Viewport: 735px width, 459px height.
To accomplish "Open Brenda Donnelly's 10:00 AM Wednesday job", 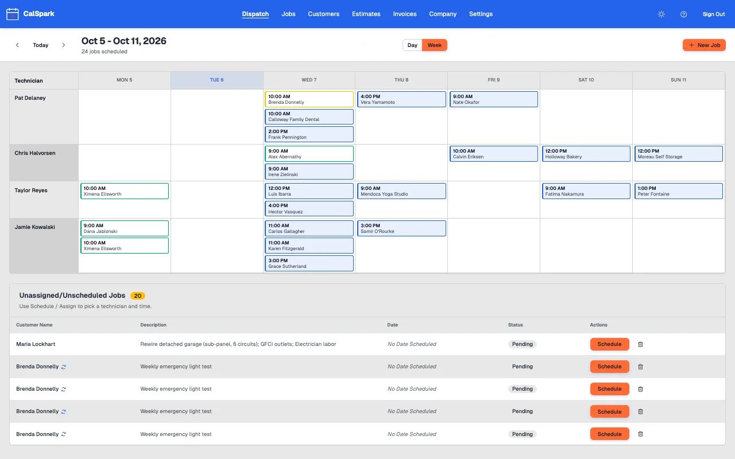I will (309, 99).
